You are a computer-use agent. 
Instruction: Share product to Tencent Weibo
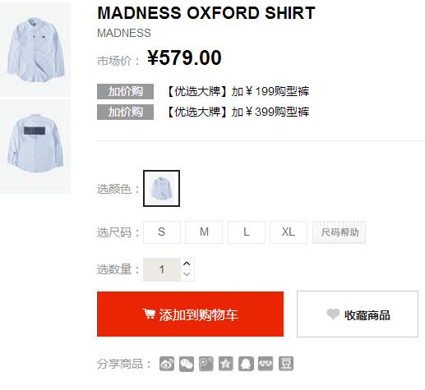click(206, 364)
